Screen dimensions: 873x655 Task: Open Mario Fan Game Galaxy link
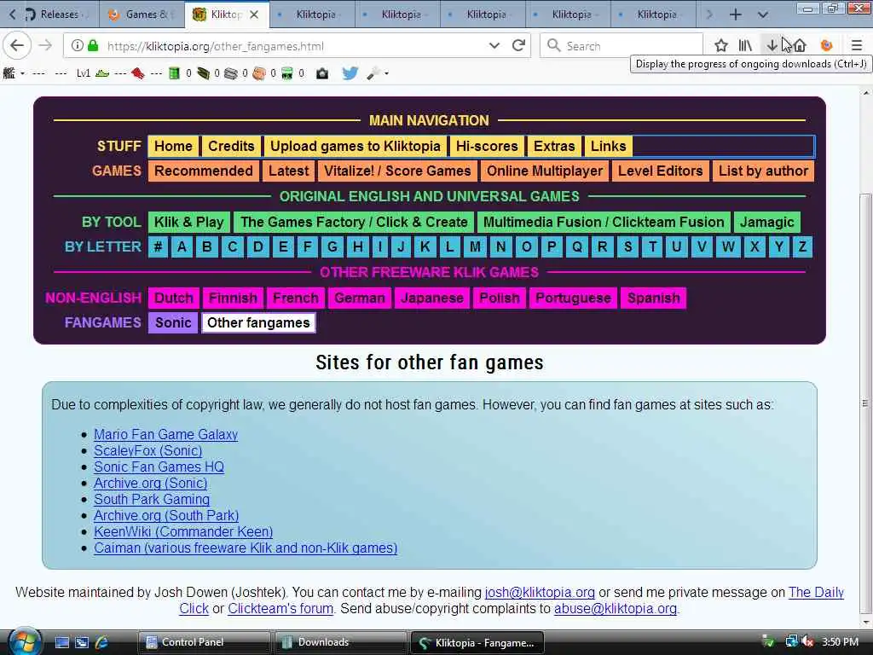click(166, 434)
